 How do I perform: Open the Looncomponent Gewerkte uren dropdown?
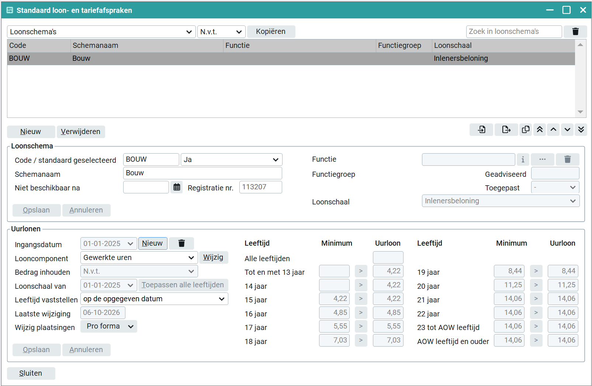click(139, 257)
